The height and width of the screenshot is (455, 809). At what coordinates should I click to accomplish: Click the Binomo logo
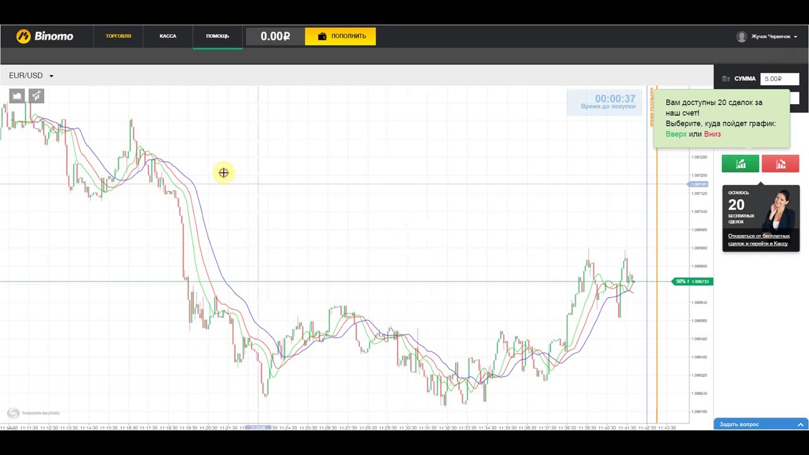tap(45, 36)
